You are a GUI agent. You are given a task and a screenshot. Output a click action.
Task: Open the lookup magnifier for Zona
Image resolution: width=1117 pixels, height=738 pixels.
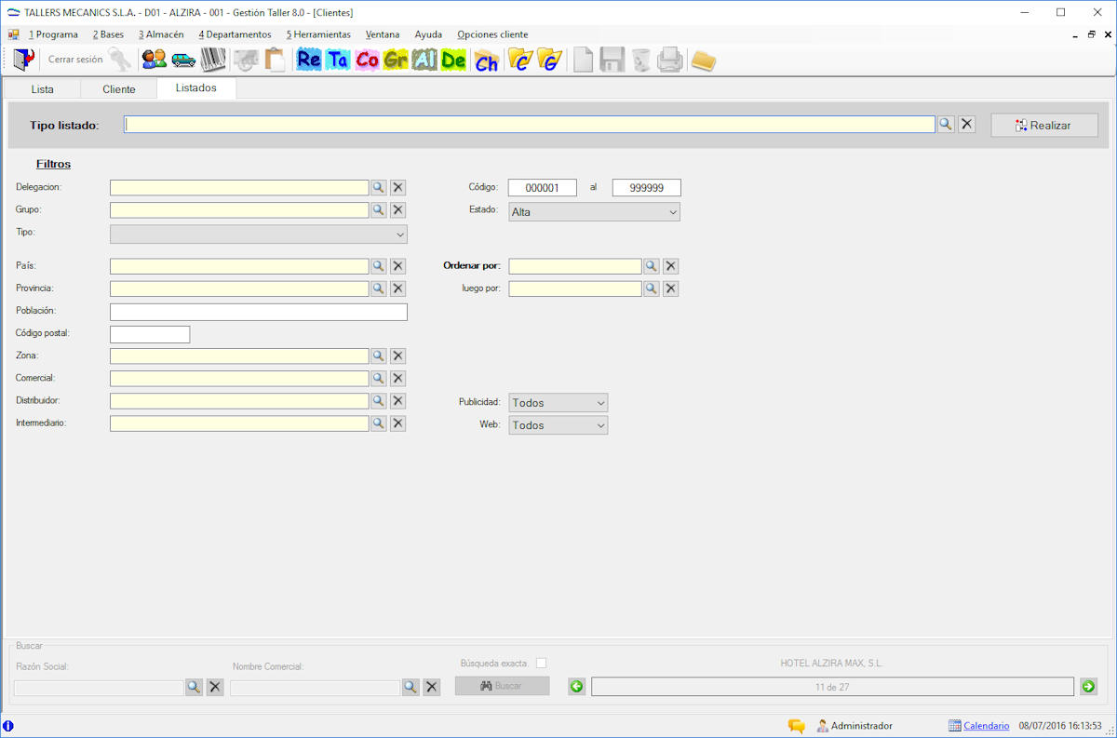[x=379, y=356]
